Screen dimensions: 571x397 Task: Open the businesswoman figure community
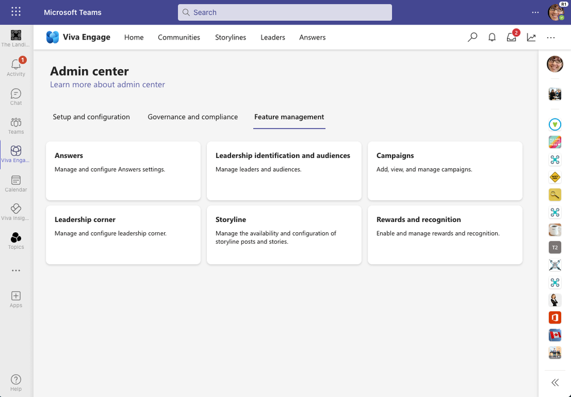point(555,300)
